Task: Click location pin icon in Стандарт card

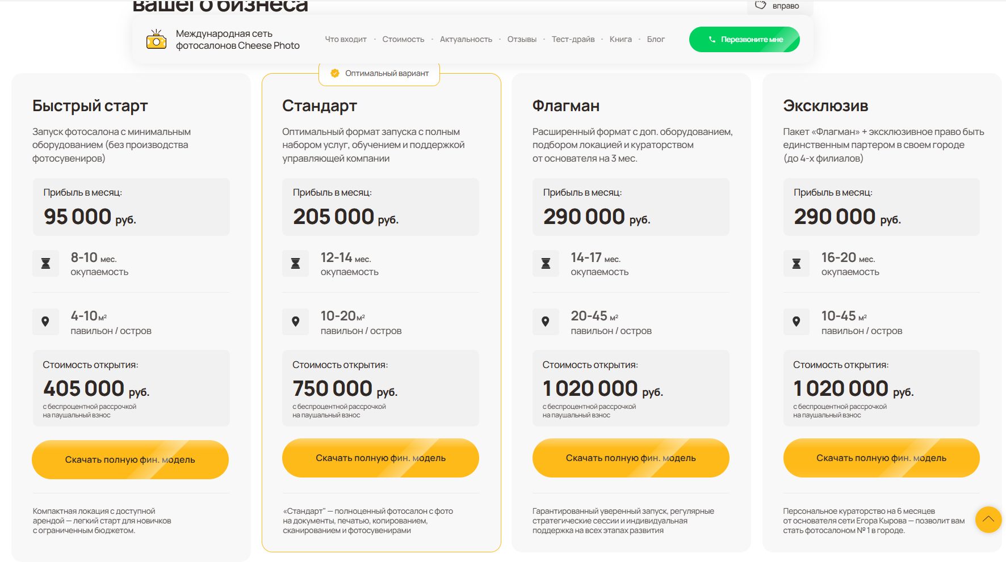Action: coord(296,322)
